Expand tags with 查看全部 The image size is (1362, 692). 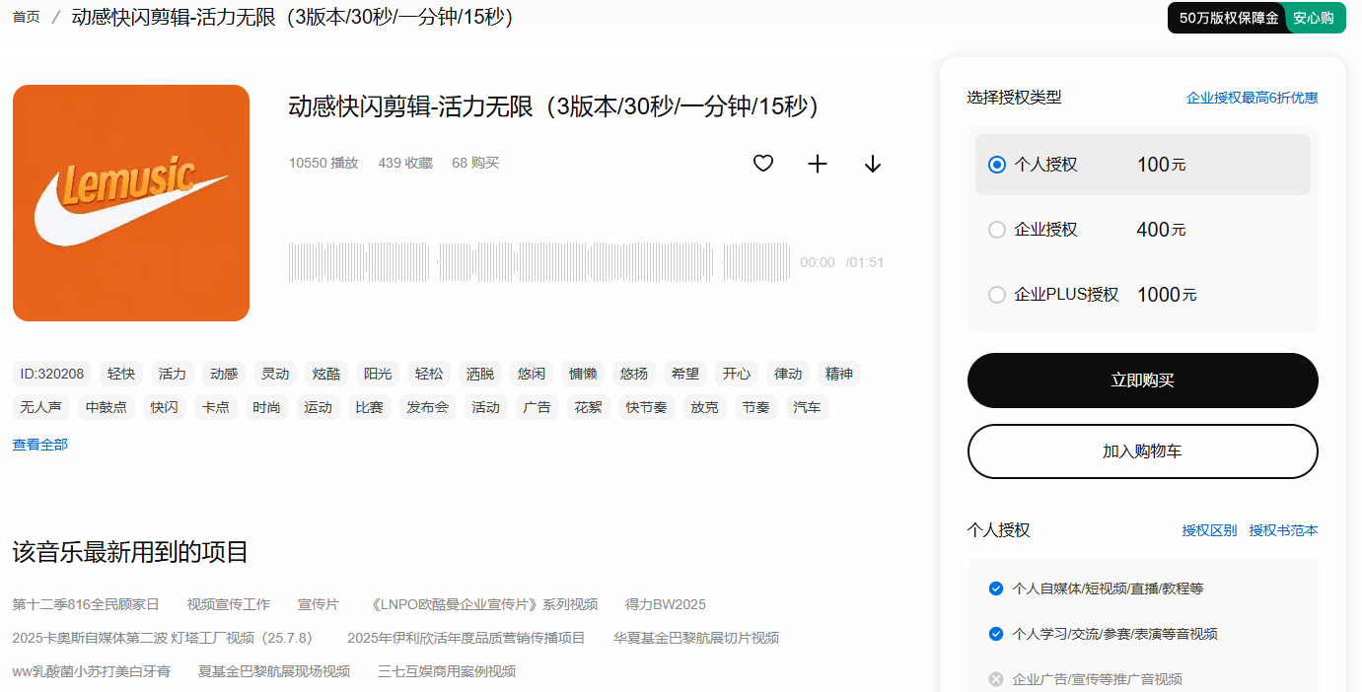pos(40,445)
